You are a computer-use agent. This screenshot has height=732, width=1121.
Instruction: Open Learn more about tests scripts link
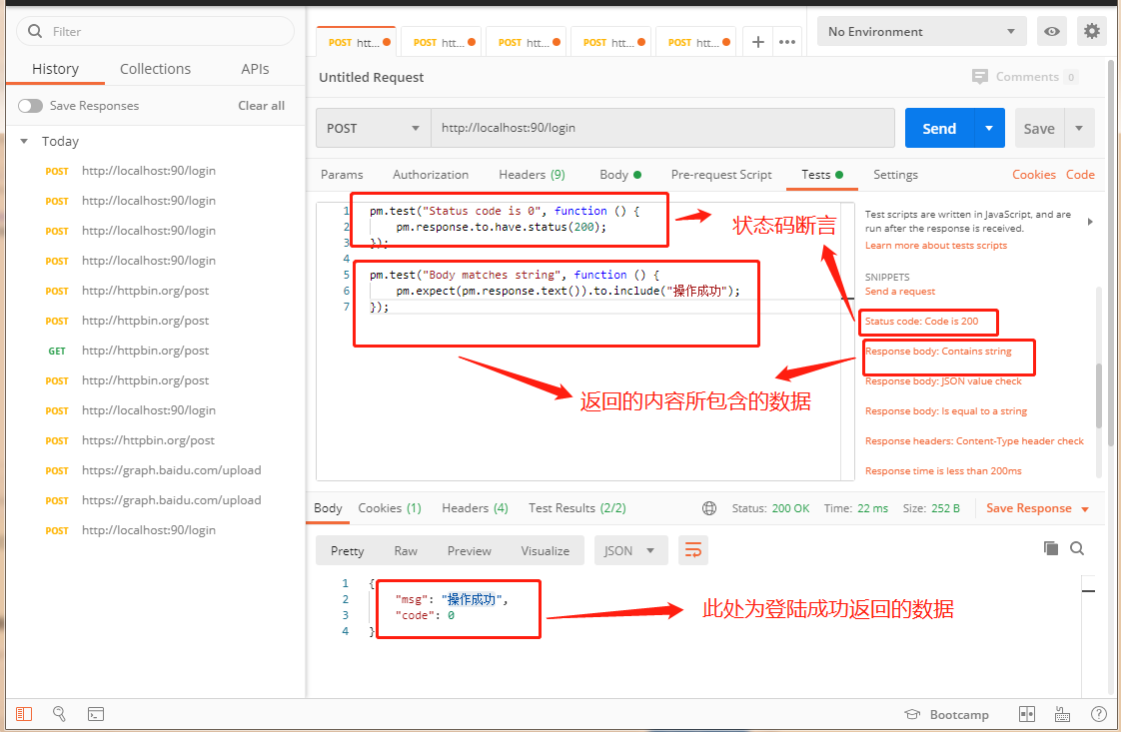pos(936,246)
